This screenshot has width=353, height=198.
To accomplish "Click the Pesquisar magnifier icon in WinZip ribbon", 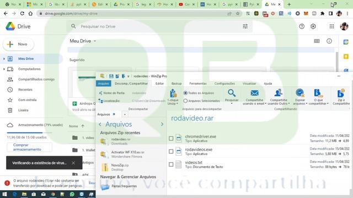I will [232, 93].
